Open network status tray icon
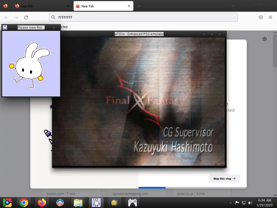This screenshot has height=208, width=277. (x=244, y=203)
